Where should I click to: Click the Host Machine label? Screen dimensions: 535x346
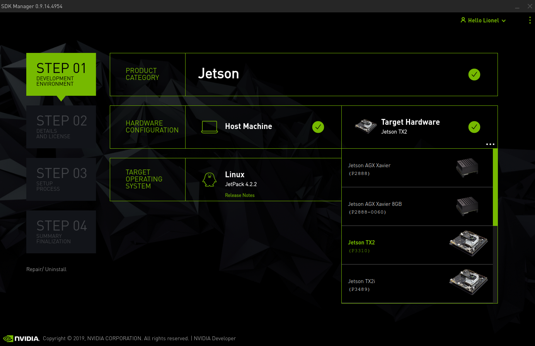(249, 126)
